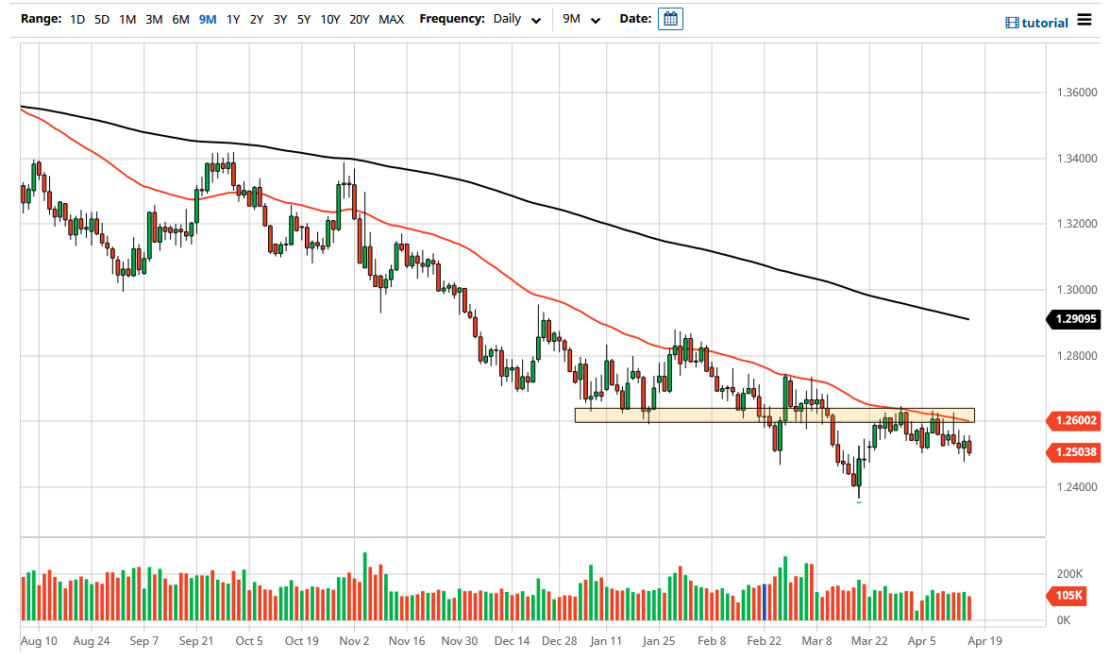Screen dimensions: 1110x660
Task: Switch to the 1Y range
Action: tap(233, 18)
